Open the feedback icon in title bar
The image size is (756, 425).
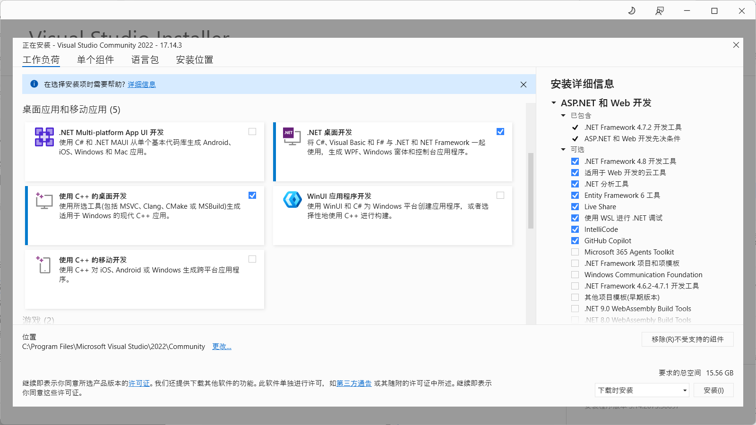pos(660,11)
